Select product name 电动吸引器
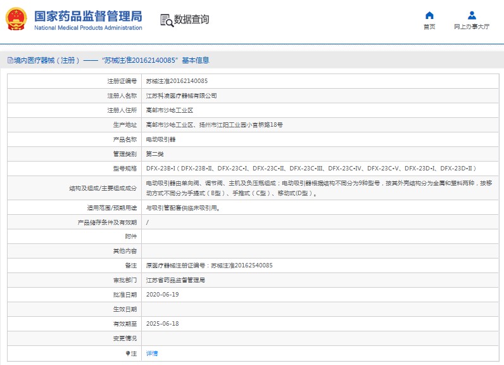 point(161,139)
